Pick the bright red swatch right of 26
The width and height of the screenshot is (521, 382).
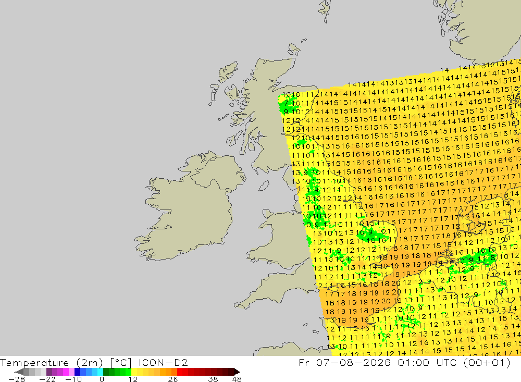[180, 372]
